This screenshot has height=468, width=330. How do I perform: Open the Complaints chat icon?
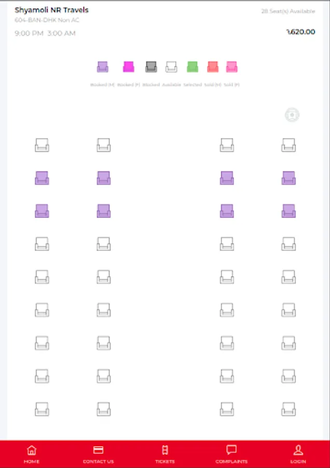click(231, 450)
